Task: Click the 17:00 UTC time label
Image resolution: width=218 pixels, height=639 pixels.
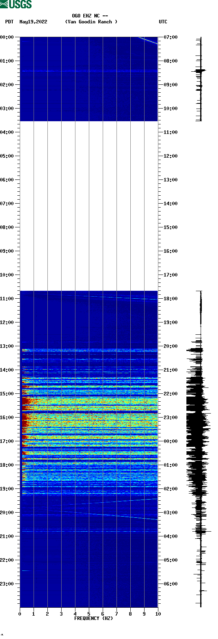Action: pyautogui.click(x=171, y=275)
